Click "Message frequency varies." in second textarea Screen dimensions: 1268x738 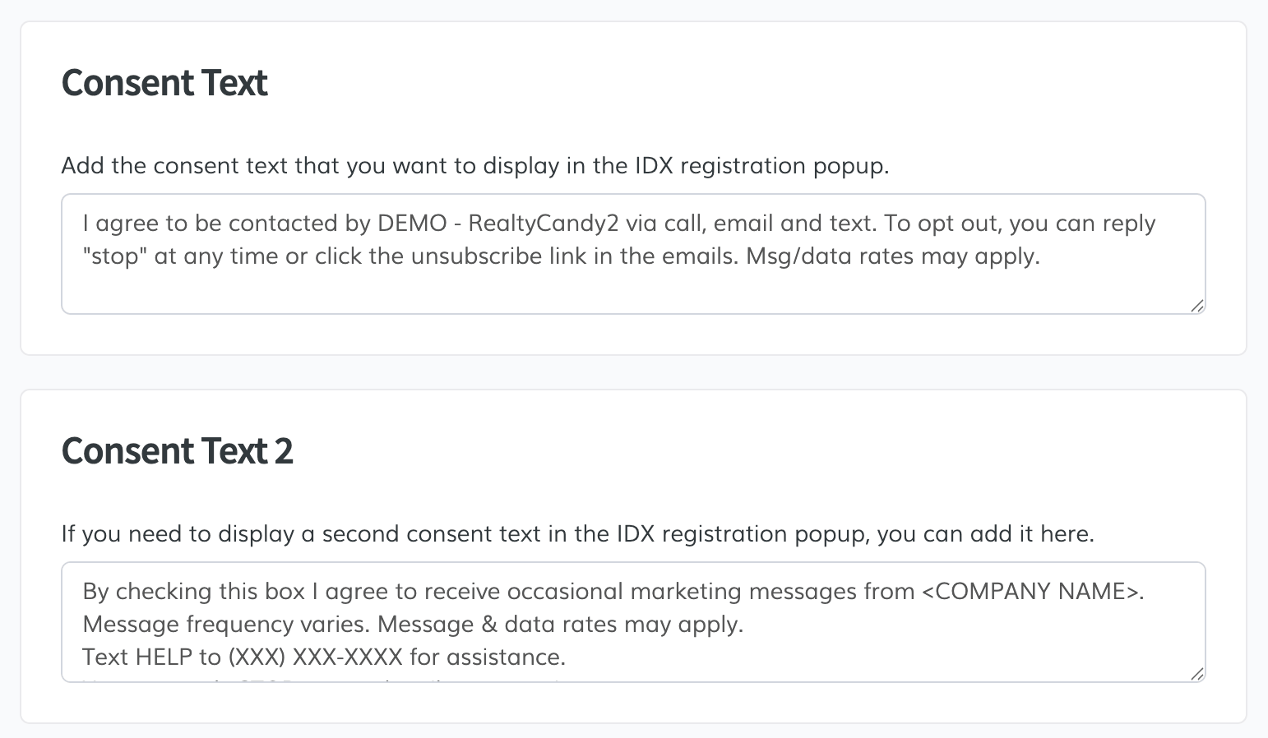pyautogui.click(x=227, y=625)
